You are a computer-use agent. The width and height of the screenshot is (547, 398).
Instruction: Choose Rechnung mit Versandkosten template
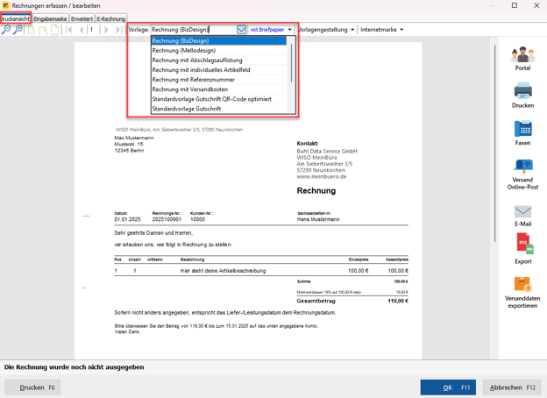tap(219, 89)
